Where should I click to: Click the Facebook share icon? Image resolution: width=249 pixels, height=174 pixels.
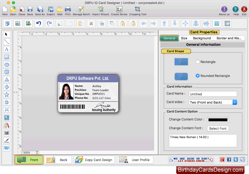click(229, 160)
